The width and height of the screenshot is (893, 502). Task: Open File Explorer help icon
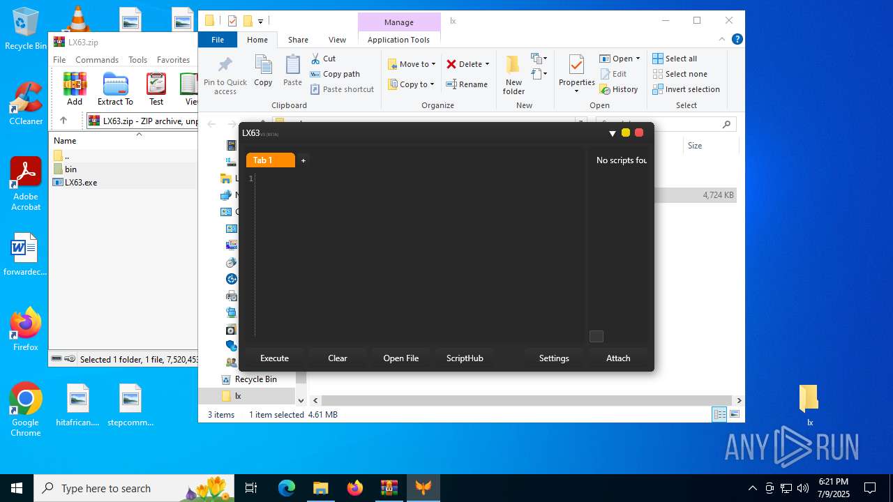[x=737, y=40]
